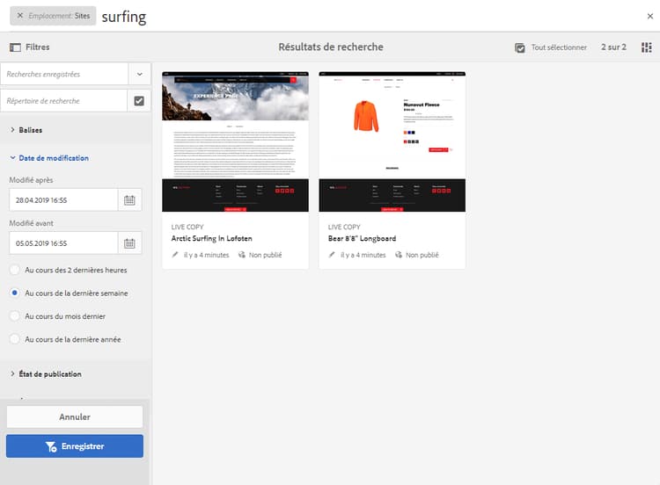Click globe publish icon on Bear Longboard card
Image resolution: width=660 pixels, height=485 pixels.
[399, 255]
